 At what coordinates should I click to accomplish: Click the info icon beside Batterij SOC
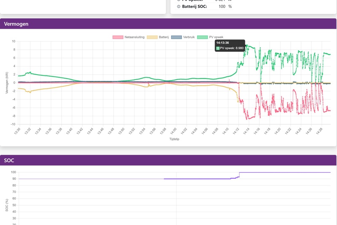click(179, 6)
